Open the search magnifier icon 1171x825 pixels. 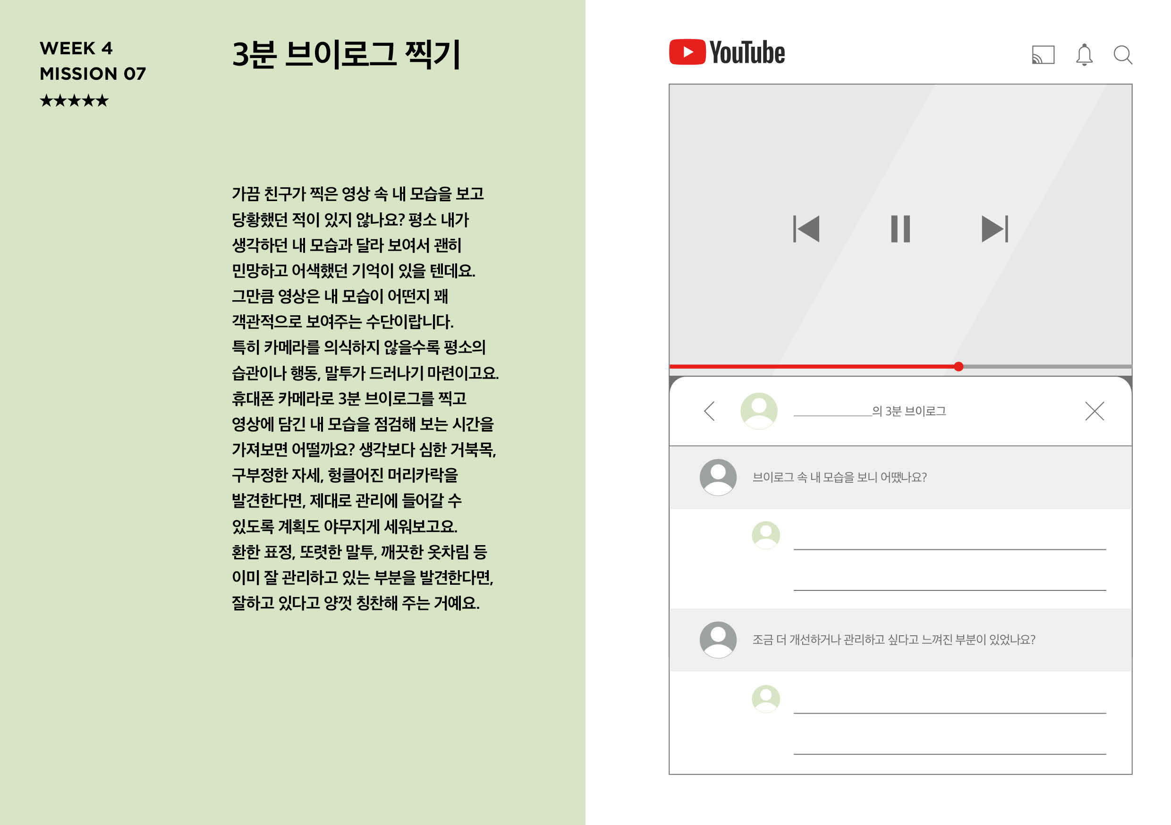pos(1122,55)
